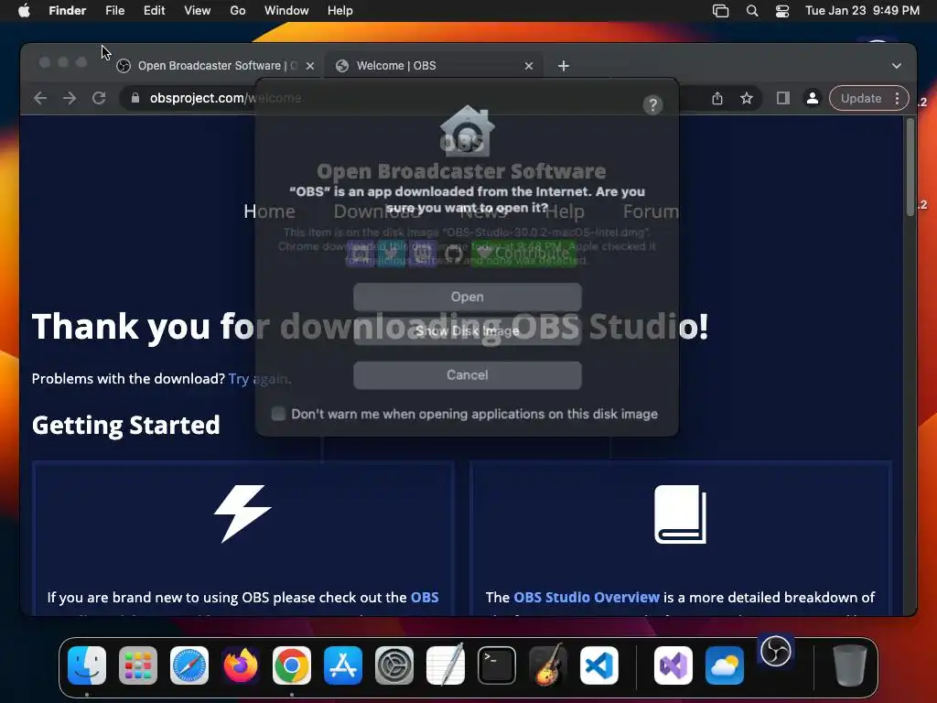
Task: Close the Welcome | OBS tab
Action: pyautogui.click(x=529, y=66)
